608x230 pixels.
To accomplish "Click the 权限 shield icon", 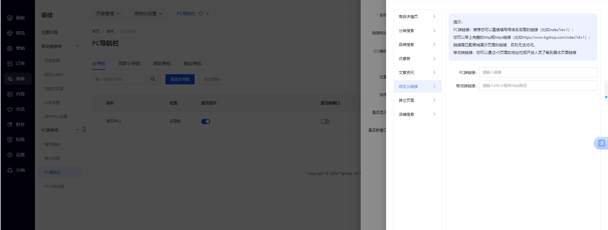I will [10, 140].
